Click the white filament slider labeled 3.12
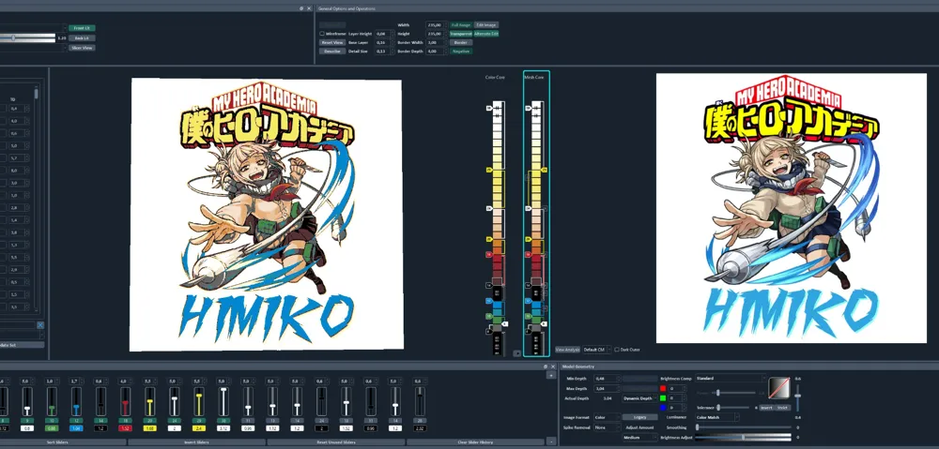Screen dimensions: 939x449 (x=223, y=401)
